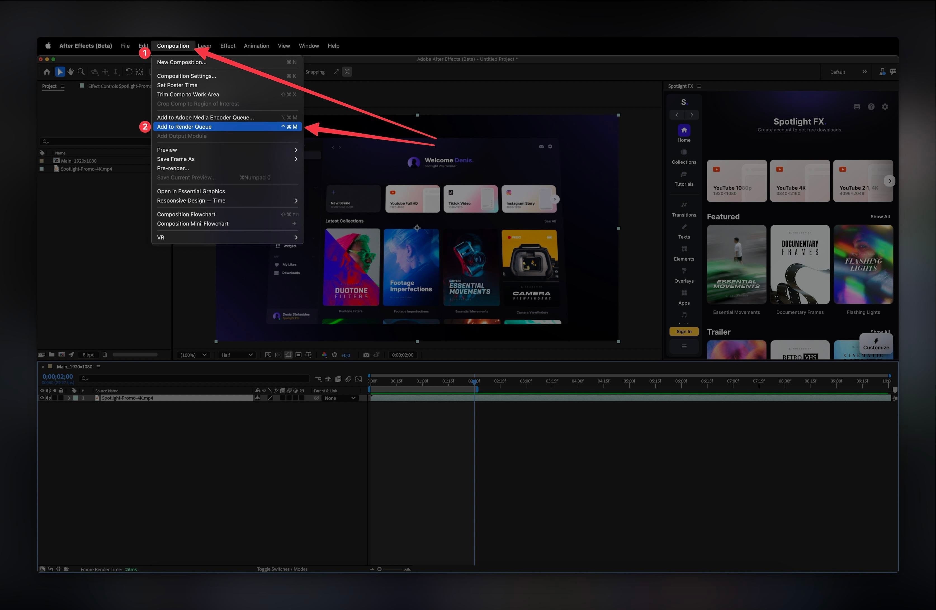Toggle mask and shape path visibility
This screenshot has height=610, width=936.
288,355
